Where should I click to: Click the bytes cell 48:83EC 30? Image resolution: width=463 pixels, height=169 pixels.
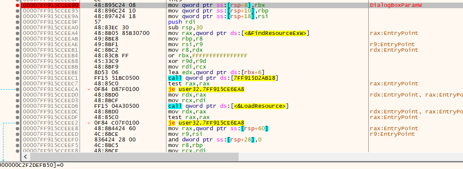click(x=112, y=28)
